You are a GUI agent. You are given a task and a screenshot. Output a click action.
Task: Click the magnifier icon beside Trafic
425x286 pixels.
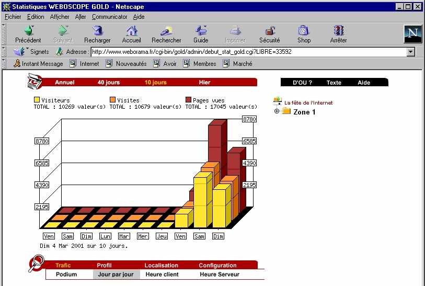click(x=36, y=263)
